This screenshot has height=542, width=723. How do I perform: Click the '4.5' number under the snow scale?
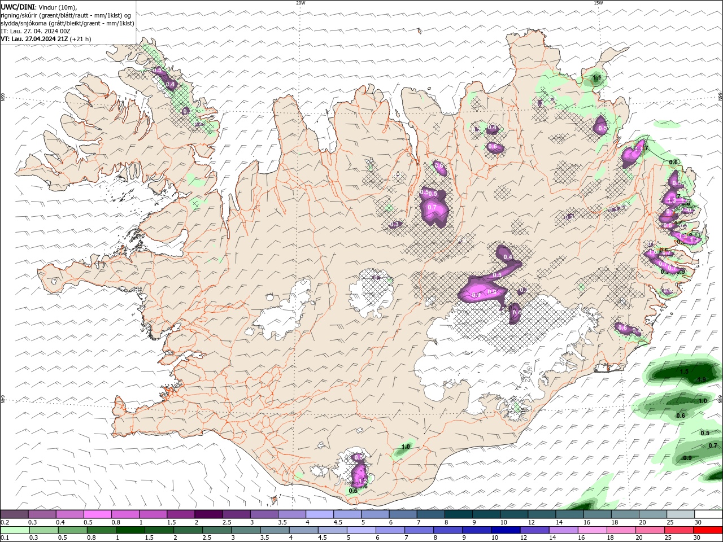click(x=338, y=522)
